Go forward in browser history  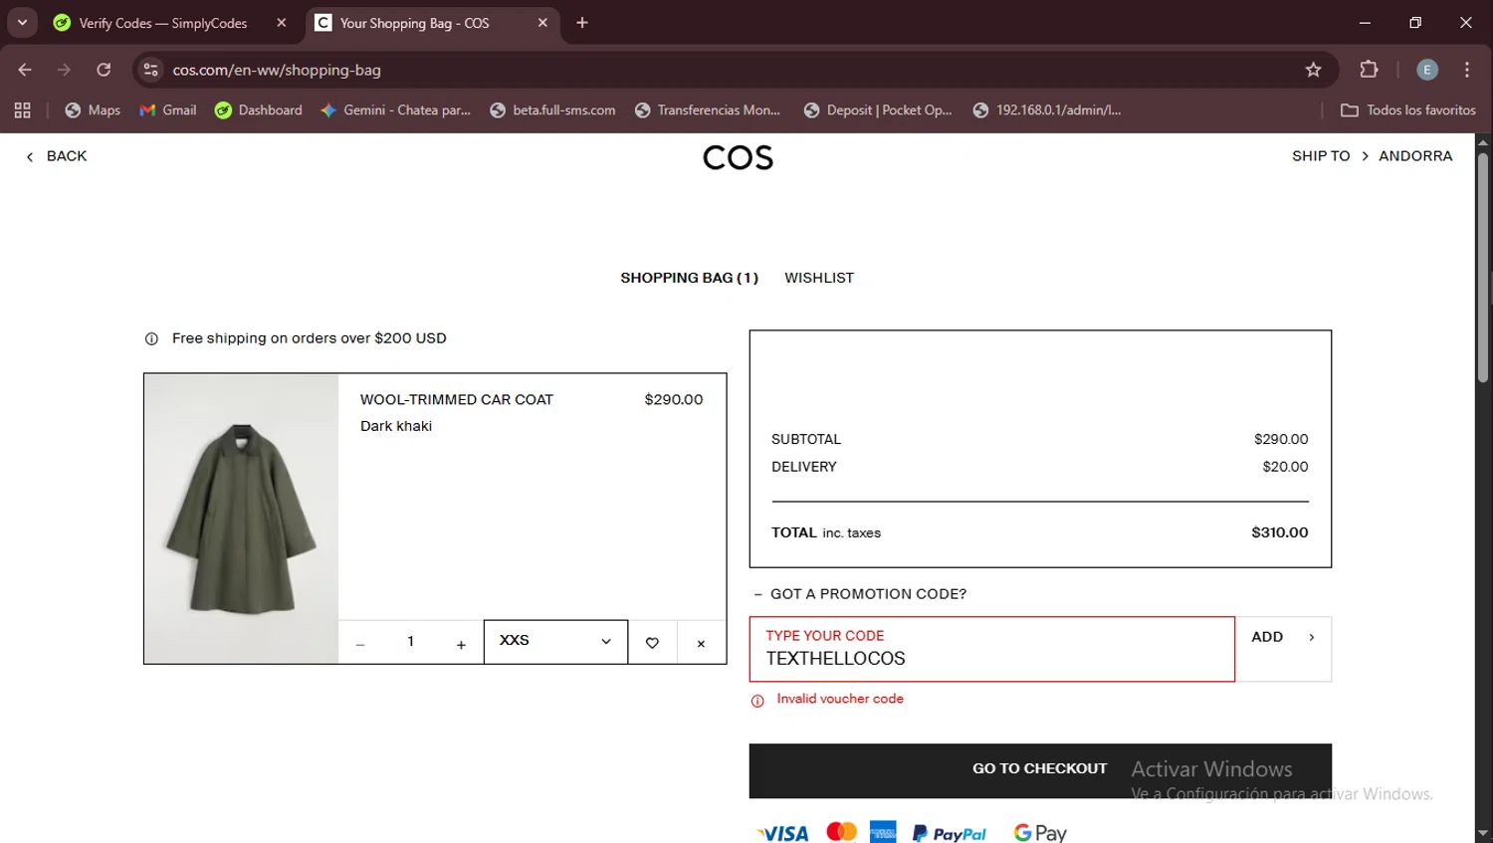click(65, 70)
